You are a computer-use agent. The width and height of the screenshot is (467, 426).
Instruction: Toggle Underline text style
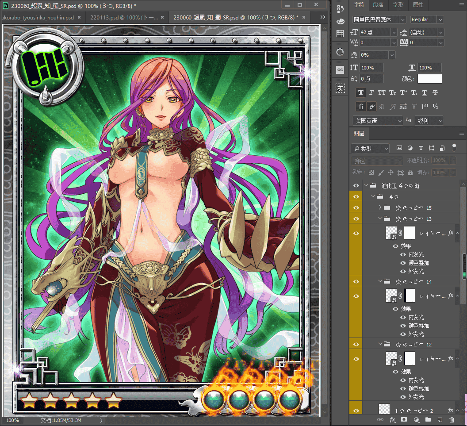(425, 92)
